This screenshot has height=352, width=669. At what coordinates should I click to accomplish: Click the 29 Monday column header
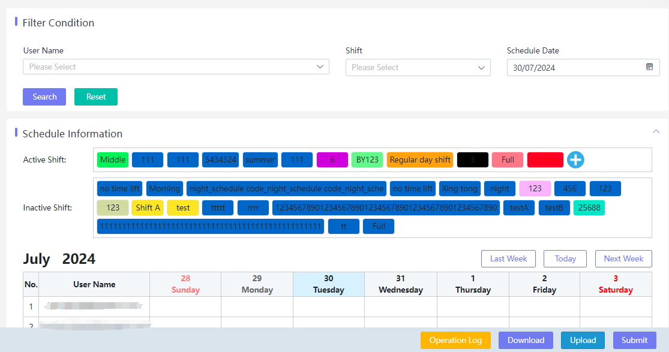[257, 284]
